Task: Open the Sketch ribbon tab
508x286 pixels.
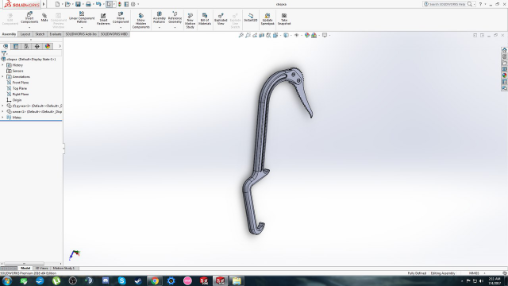Action: tap(40, 34)
